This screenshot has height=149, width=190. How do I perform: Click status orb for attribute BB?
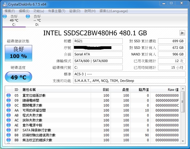[9, 140]
